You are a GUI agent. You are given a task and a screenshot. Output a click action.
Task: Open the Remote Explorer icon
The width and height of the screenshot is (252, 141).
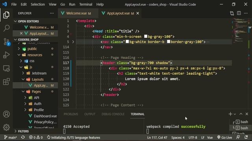[6, 69]
